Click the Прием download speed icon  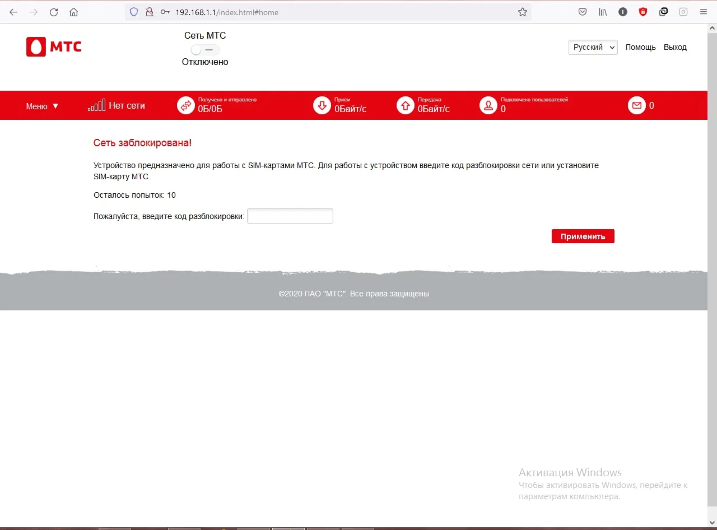click(x=322, y=105)
